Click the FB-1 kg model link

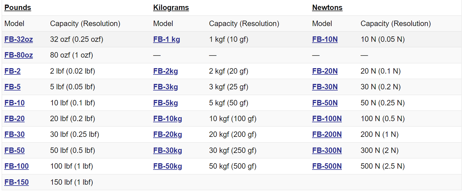coord(167,39)
